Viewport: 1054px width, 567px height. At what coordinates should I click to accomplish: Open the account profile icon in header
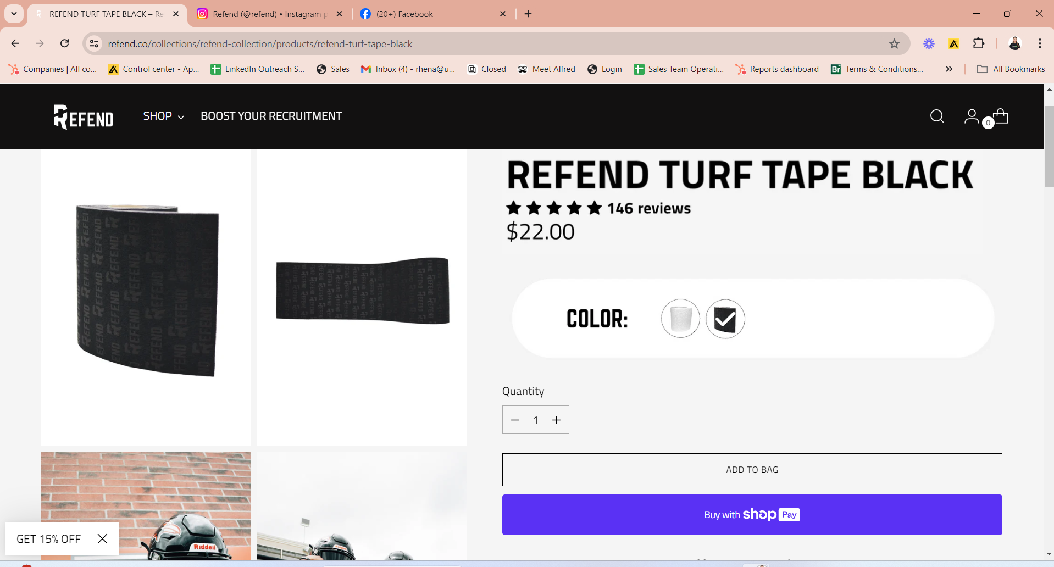pyautogui.click(x=971, y=116)
